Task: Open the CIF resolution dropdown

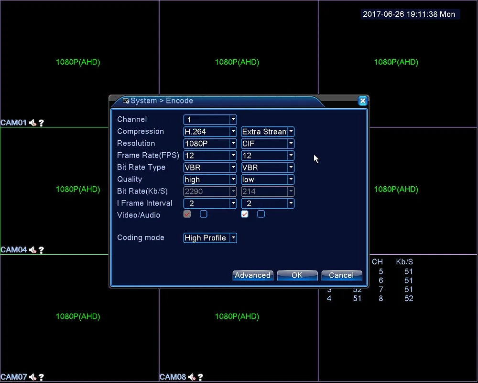Action: [268, 144]
